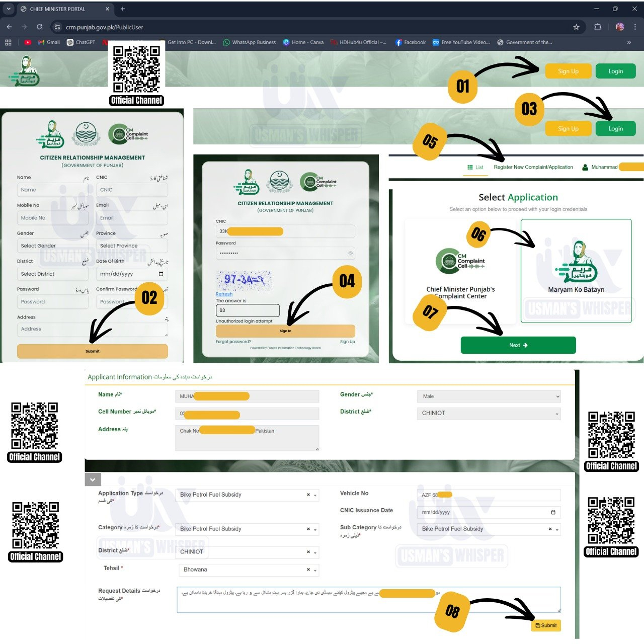
Task: Bookmark this page using the star icon
Action: [x=576, y=27]
